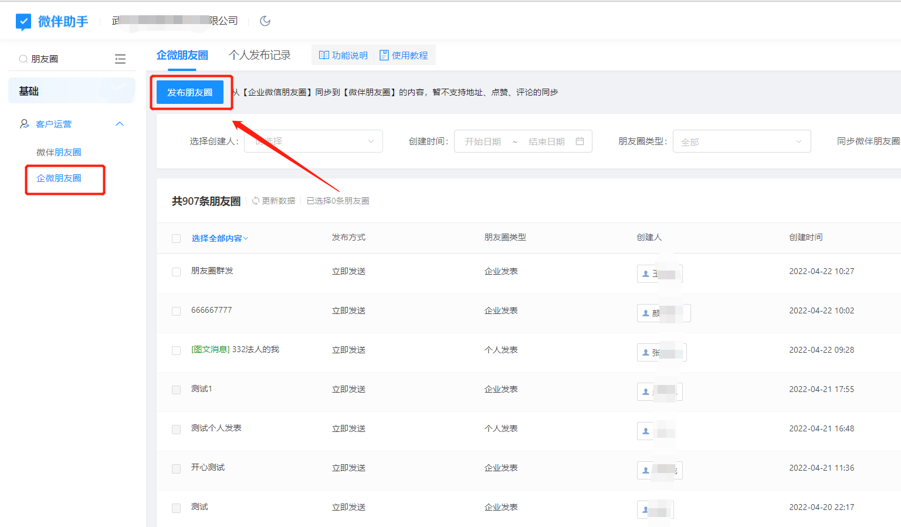The width and height of the screenshot is (901, 527).
Task: Open the 选择创建人 dropdown
Action: 313,141
